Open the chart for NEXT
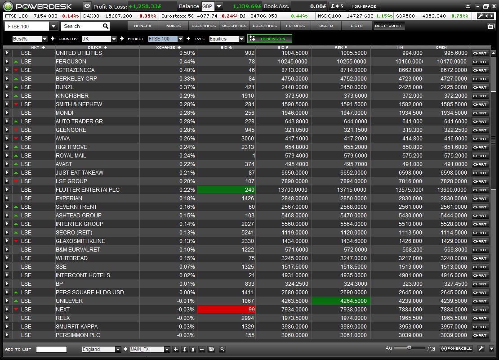499x360 pixels. click(x=480, y=310)
